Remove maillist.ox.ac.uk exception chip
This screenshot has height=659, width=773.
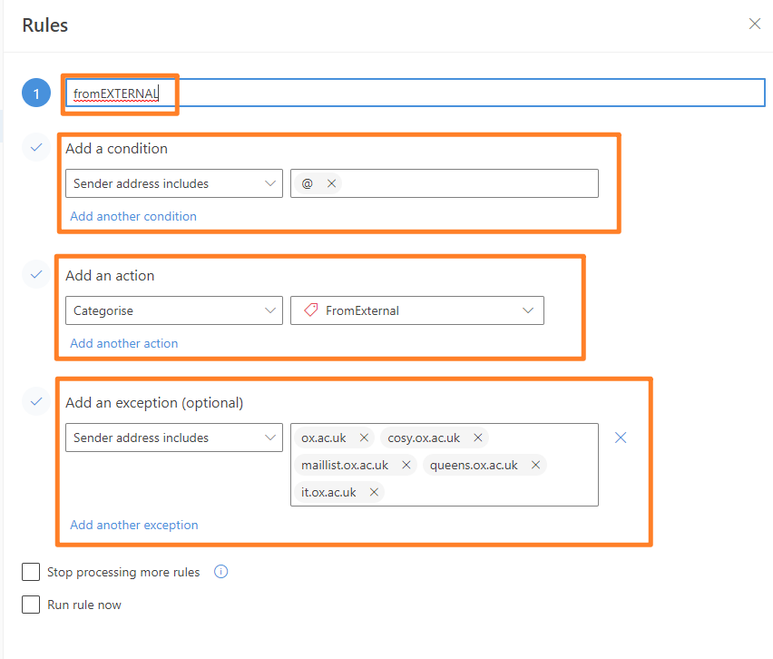point(406,465)
